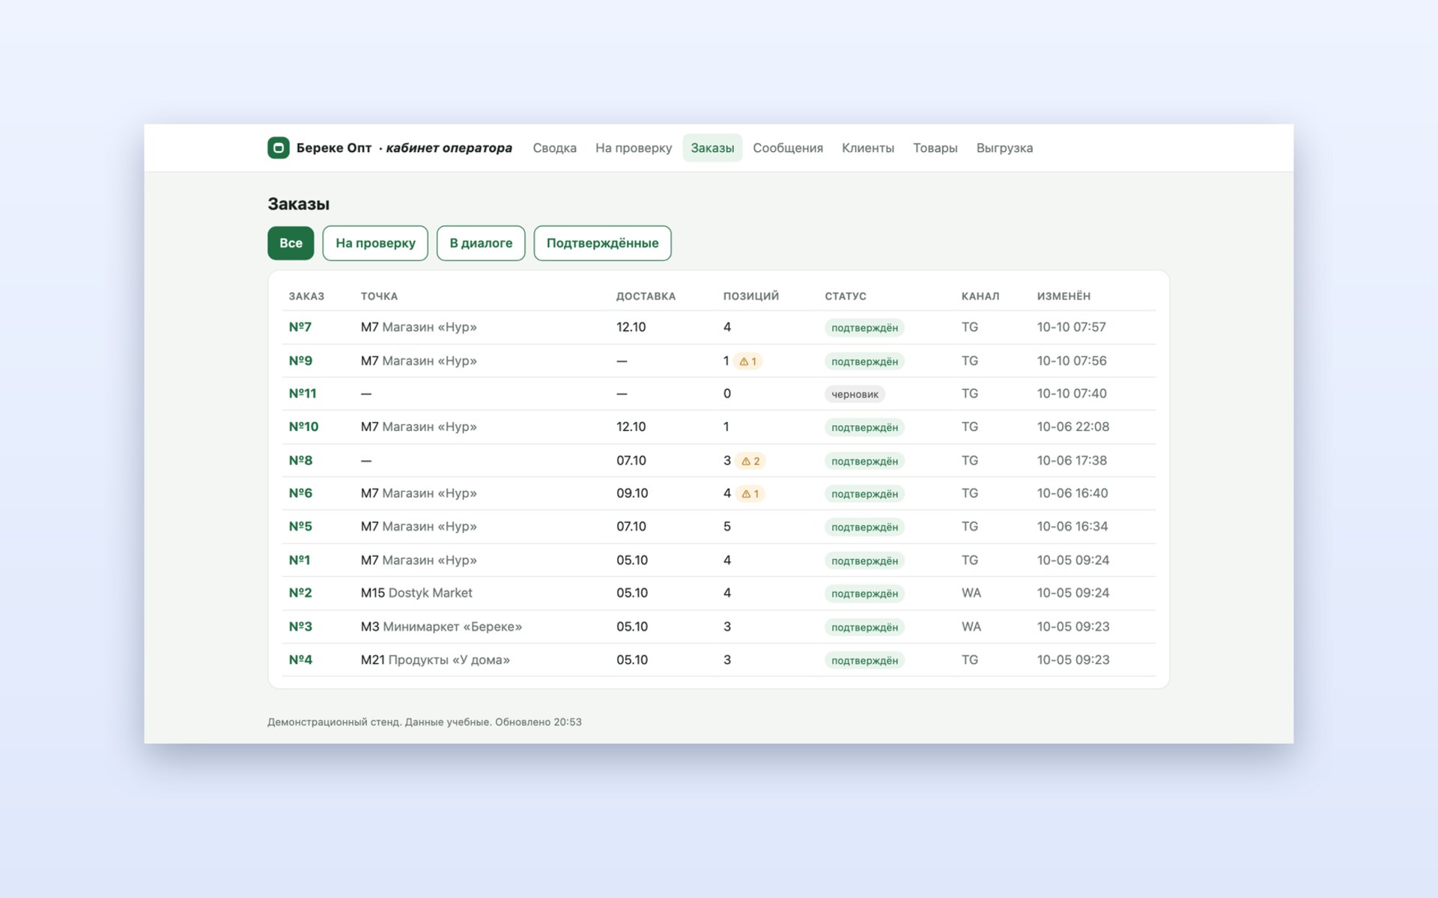Screen dimensions: 1438x898
Task: Open order №8
Action: (x=300, y=460)
